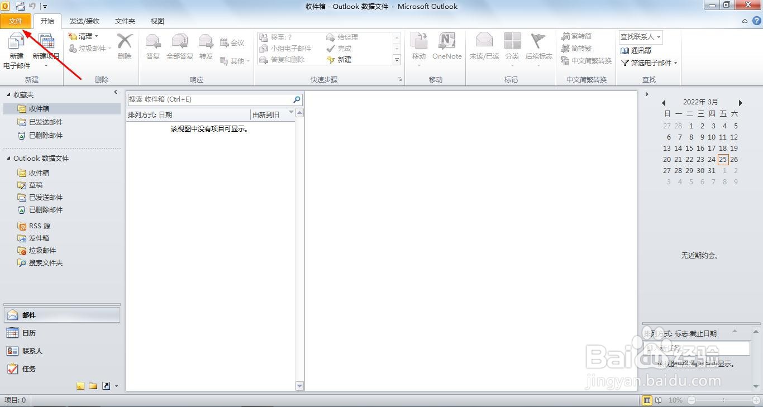This screenshot has height=407, width=763.
Task: Click the message list scroll-down arrow
Action: 299,386
